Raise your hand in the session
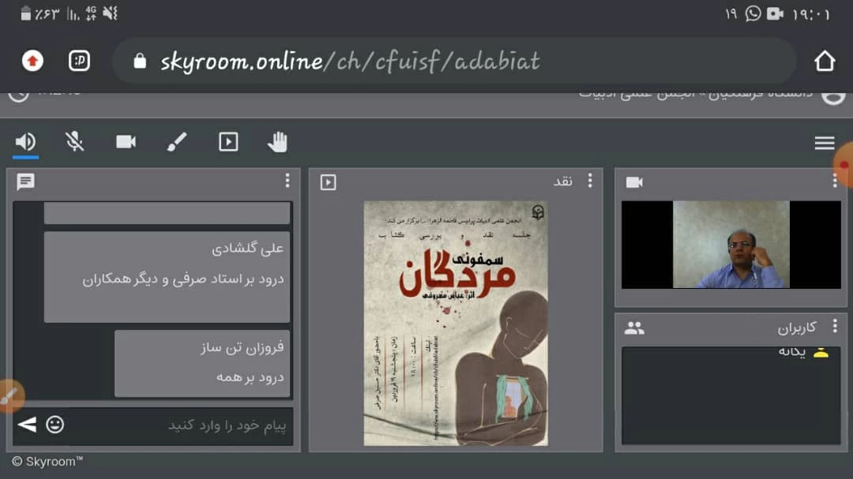Image resolution: width=853 pixels, height=479 pixels. 277,142
